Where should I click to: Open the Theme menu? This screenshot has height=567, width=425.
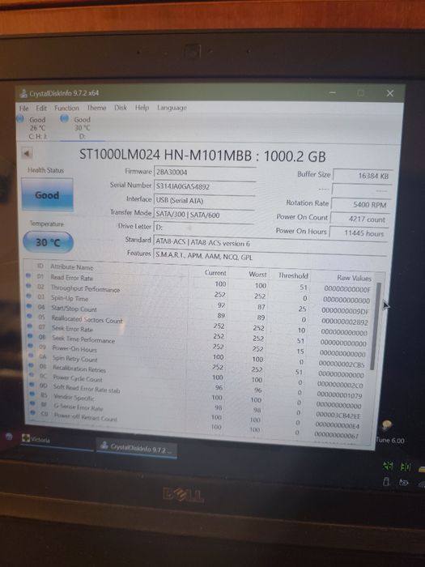(96, 108)
